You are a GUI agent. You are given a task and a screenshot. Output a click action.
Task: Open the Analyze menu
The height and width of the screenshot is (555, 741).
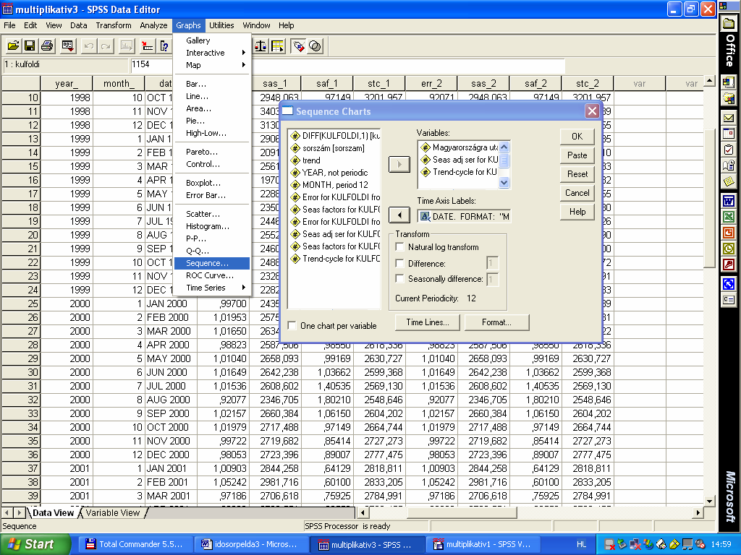coord(153,25)
